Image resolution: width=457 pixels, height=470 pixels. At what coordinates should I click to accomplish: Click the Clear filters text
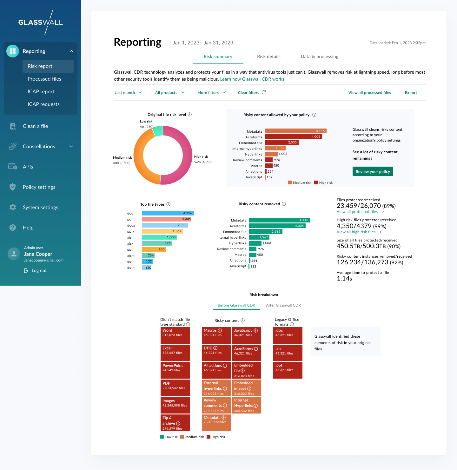coord(248,93)
